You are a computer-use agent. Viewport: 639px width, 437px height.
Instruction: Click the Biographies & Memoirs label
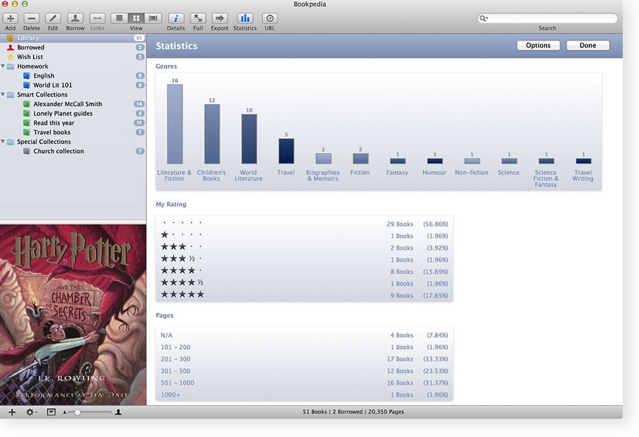click(323, 175)
